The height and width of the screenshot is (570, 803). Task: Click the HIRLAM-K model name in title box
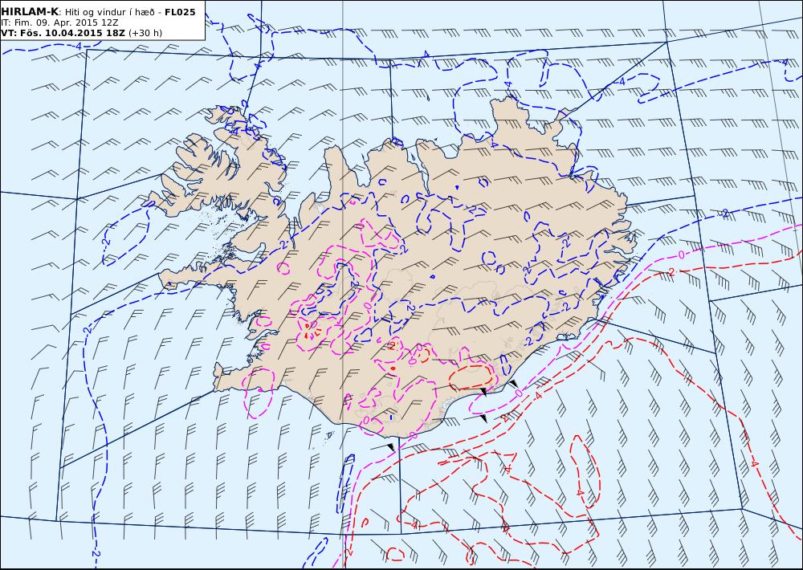point(30,11)
